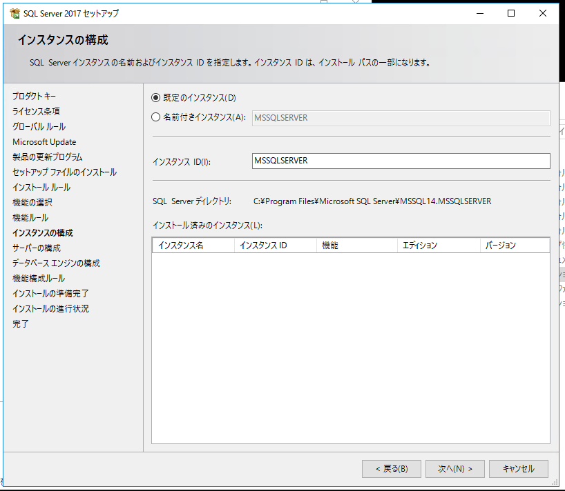Close the SQL Server 2017 setup window
This screenshot has width=565, height=491.
(543, 13)
